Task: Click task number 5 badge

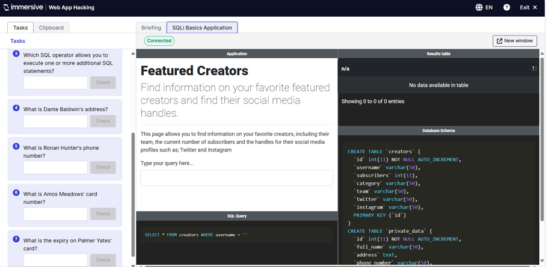Action: [16, 146]
